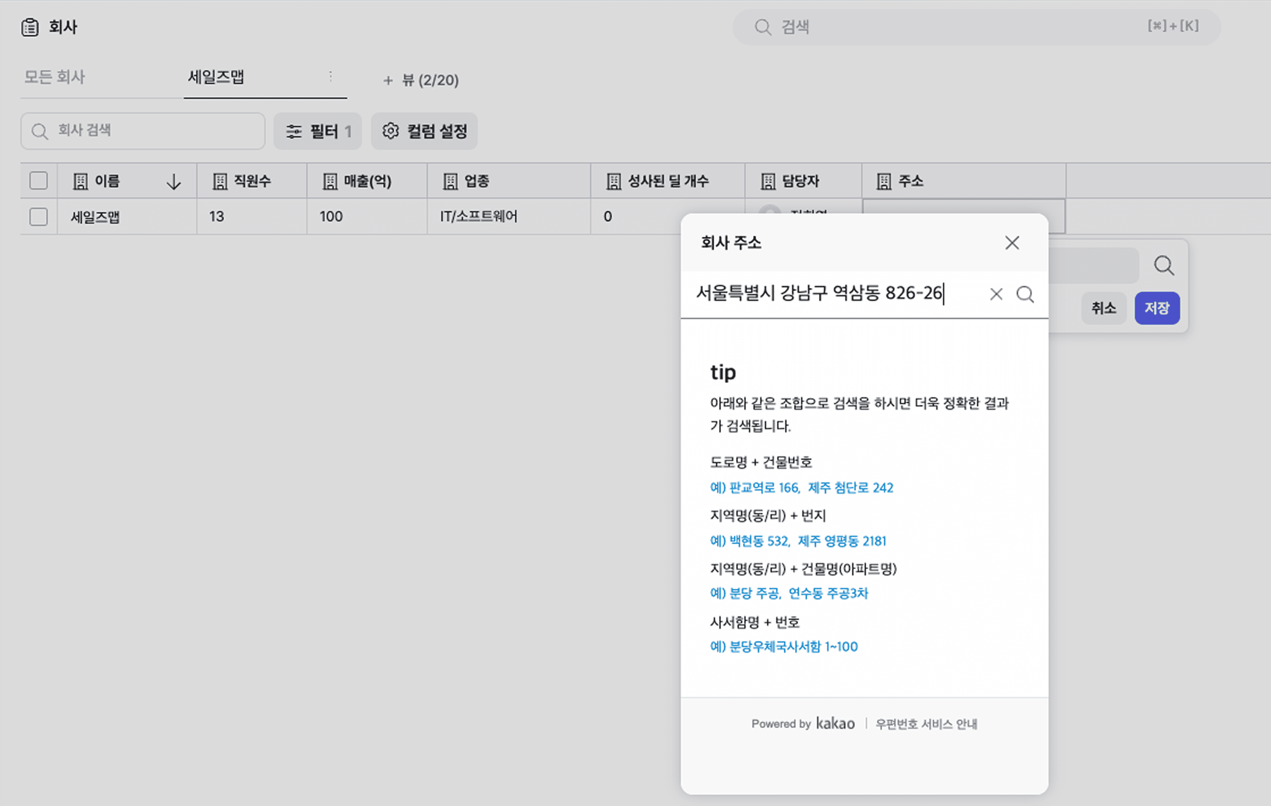Click the magnifier icon in the 검색 bar
Image resolution: width=1271 pixels, height=806 pixels.
[x=763, y=27]
